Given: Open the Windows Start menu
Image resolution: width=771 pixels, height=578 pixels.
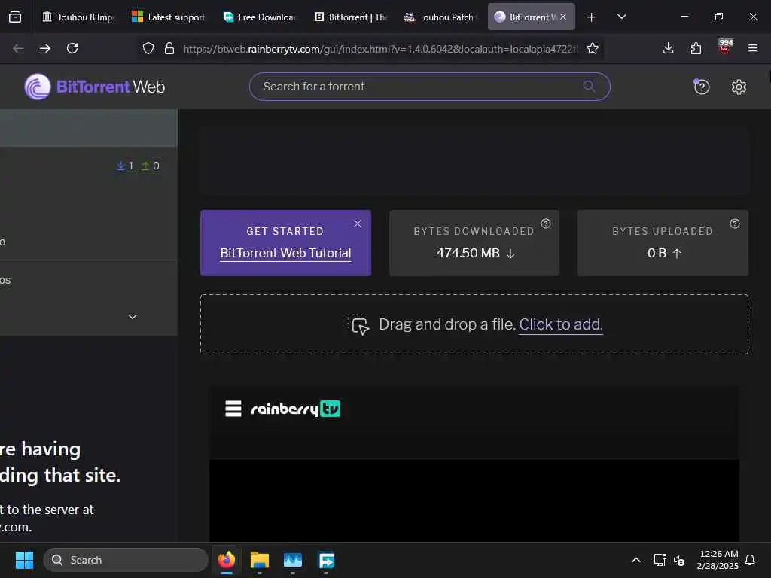Looking at the screenshot, I should 24,560.
